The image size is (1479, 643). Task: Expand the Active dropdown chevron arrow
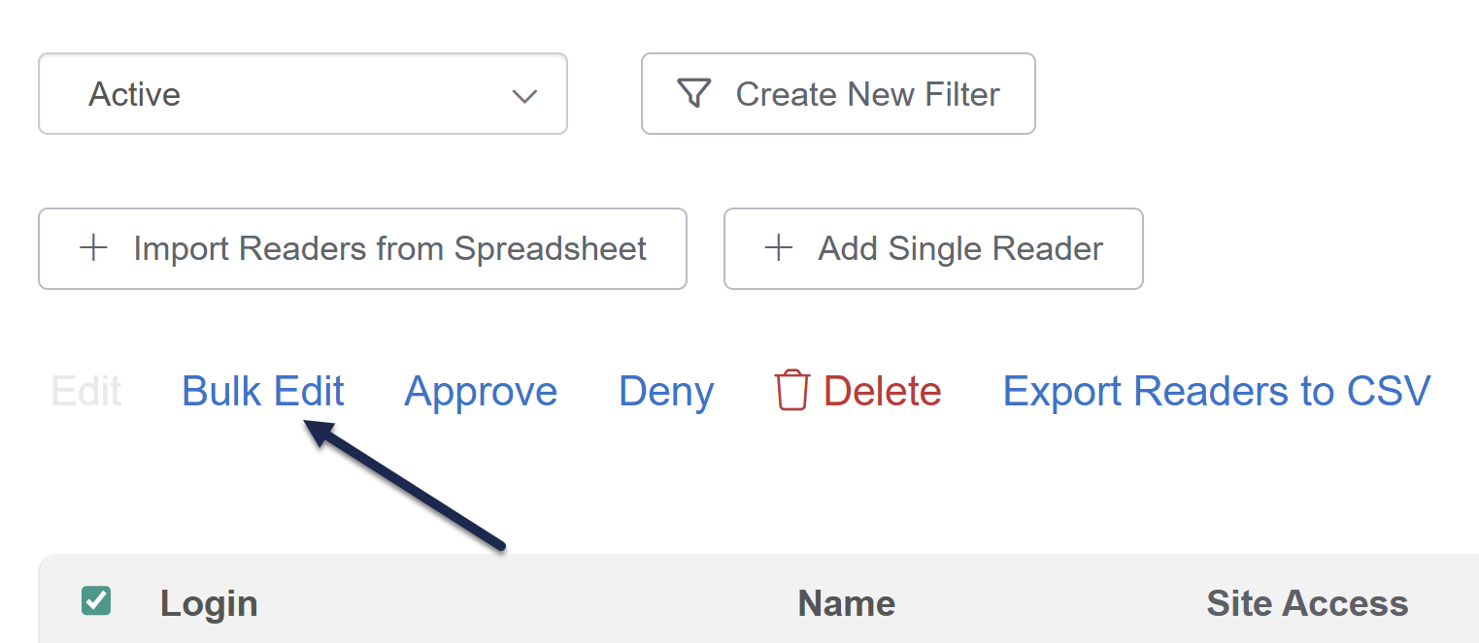tap(524, 95)
